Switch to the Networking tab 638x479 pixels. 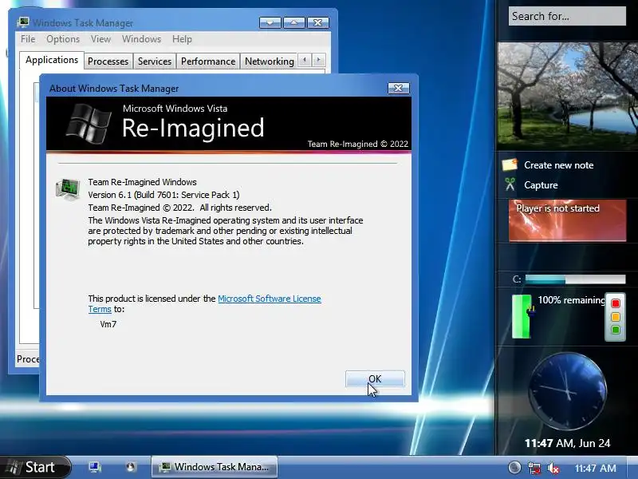pos(269,61)
